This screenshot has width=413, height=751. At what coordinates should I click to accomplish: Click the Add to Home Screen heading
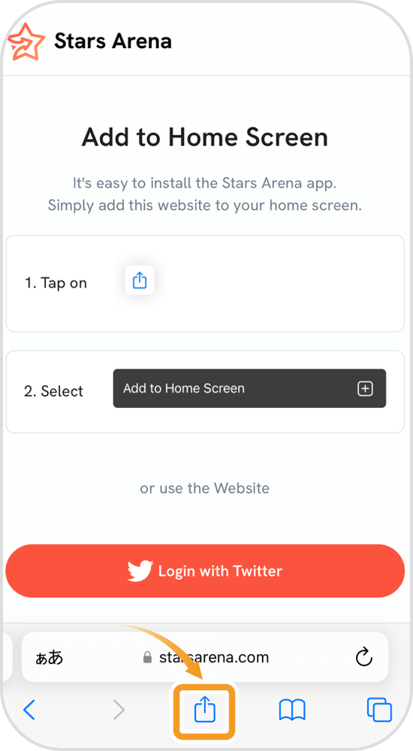point(205,137)
